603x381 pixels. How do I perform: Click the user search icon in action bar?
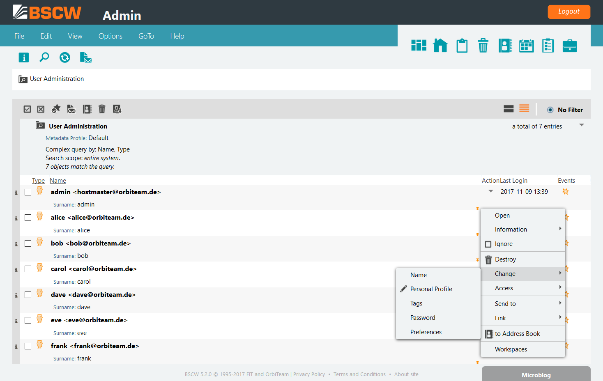point(117,109)
